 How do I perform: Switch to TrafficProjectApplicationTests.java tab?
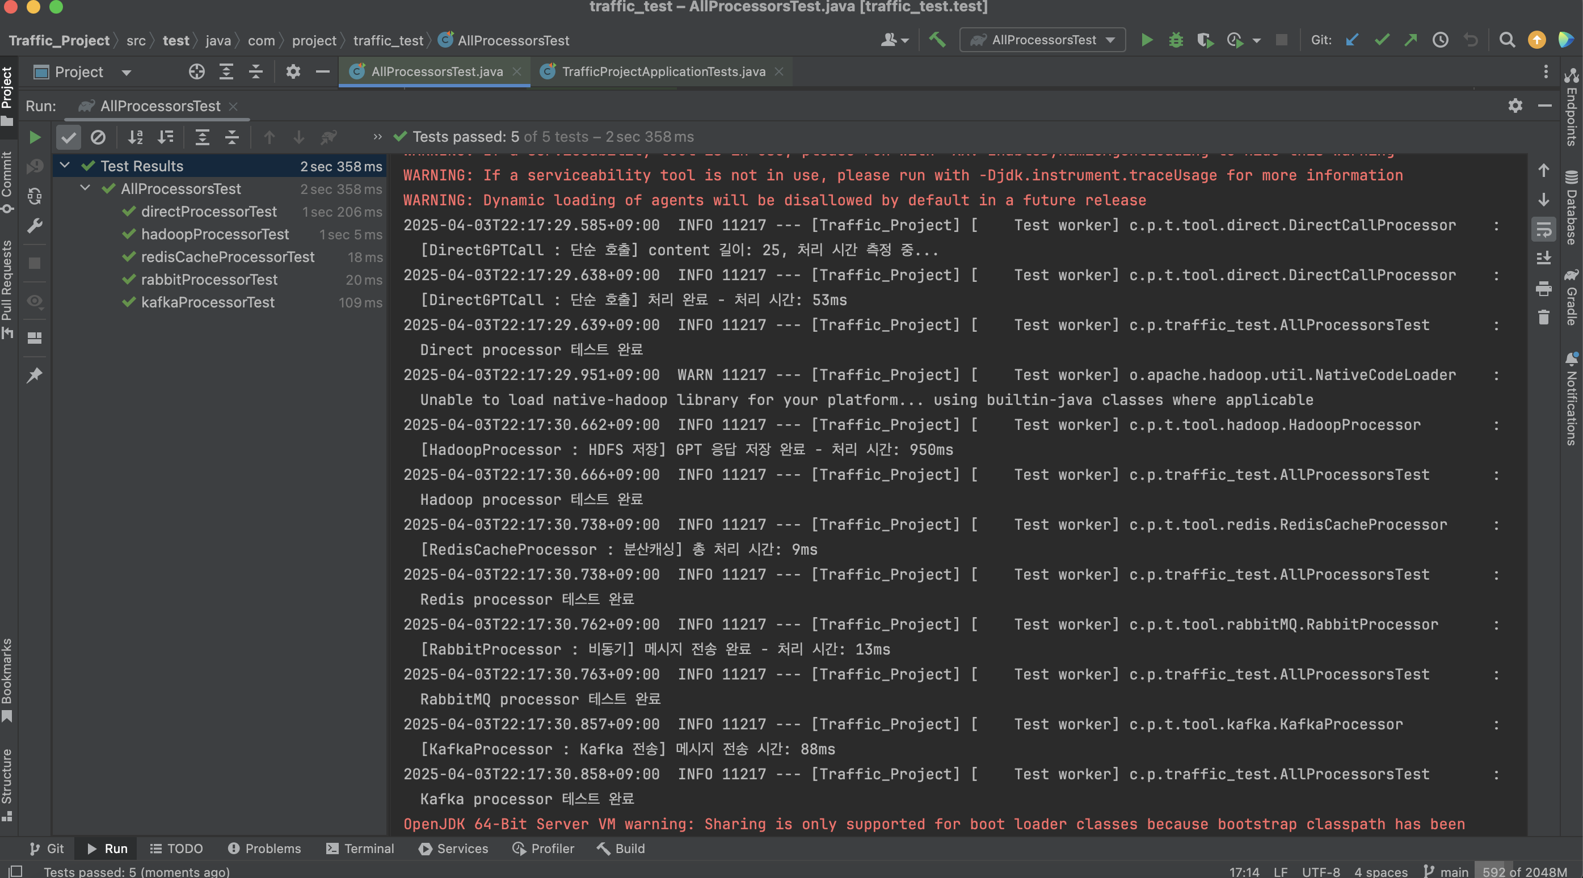pyautogui.click(x=663, y=72)
